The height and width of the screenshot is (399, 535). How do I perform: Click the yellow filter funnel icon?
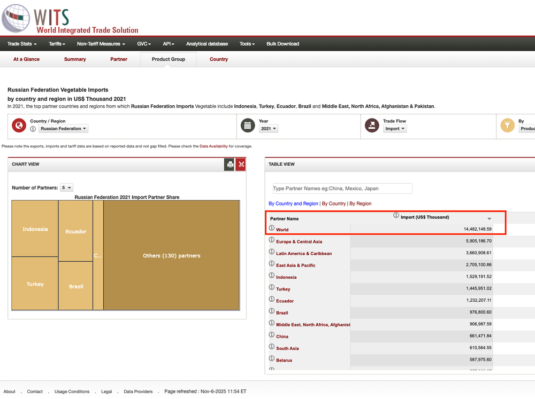tap(507, 126)
